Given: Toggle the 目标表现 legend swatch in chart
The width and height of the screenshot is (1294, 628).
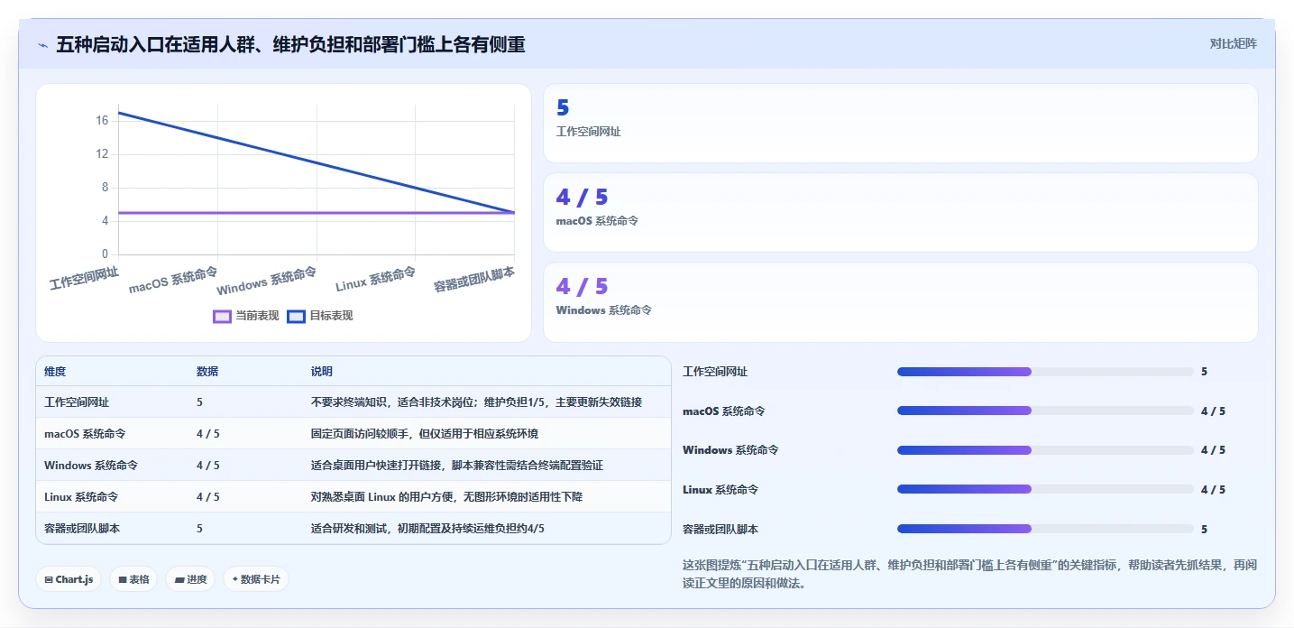Looking at the screenshot, I should click(x=297, y=316).
